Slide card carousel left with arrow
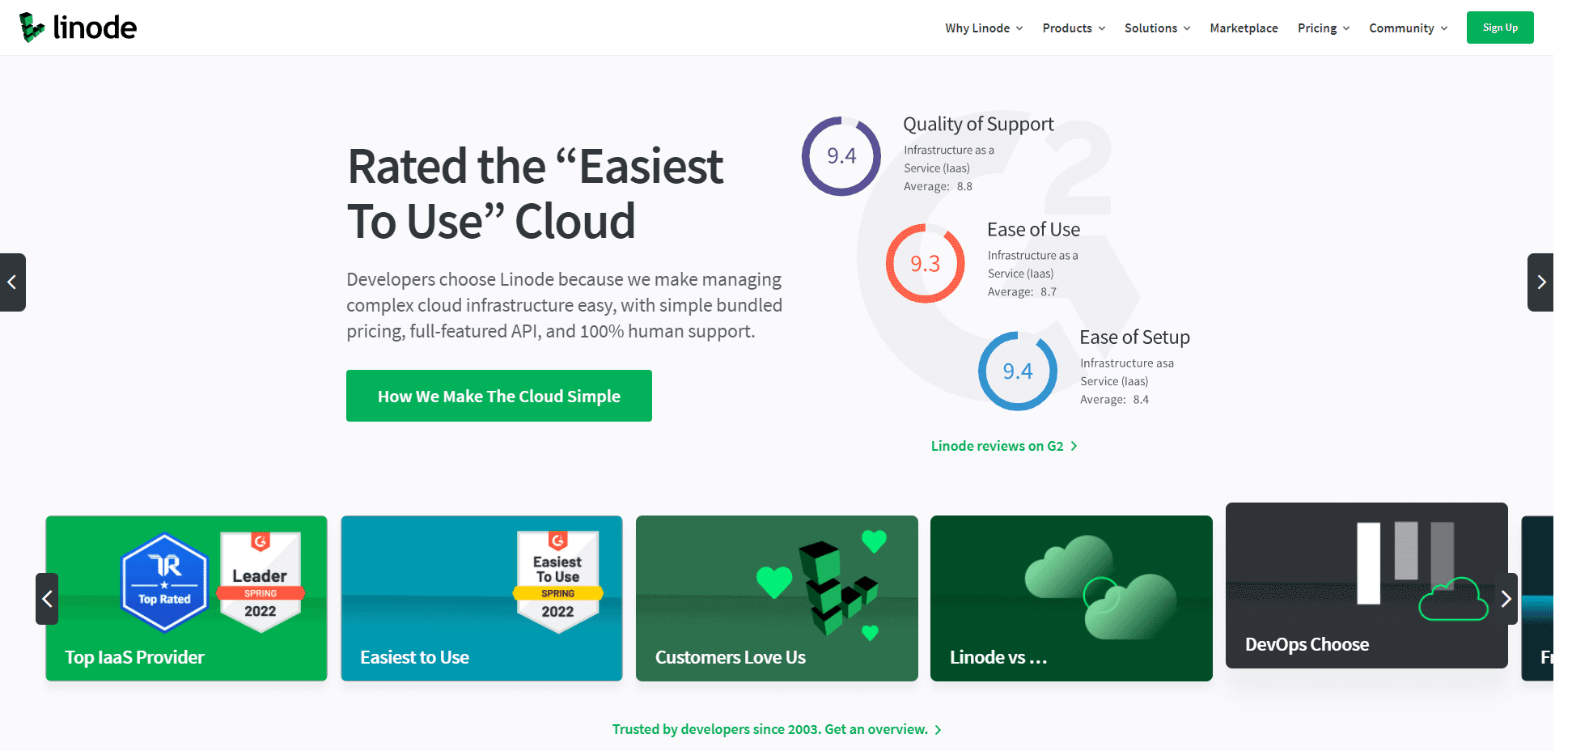1572x751 pixels. [47, 599]
